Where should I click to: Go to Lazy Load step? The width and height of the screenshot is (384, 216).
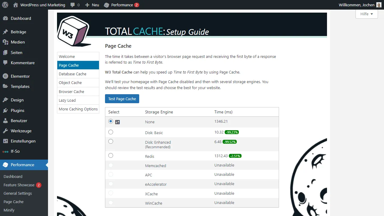point(78,100)
